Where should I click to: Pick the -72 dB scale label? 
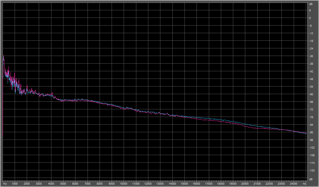(x=311, y=109)
